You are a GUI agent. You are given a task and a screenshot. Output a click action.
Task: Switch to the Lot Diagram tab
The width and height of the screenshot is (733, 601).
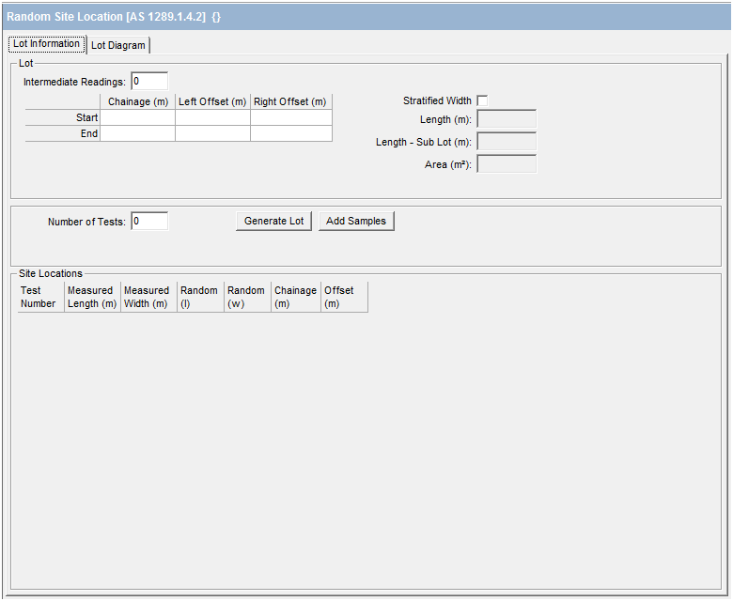click(x=118, y=45)
